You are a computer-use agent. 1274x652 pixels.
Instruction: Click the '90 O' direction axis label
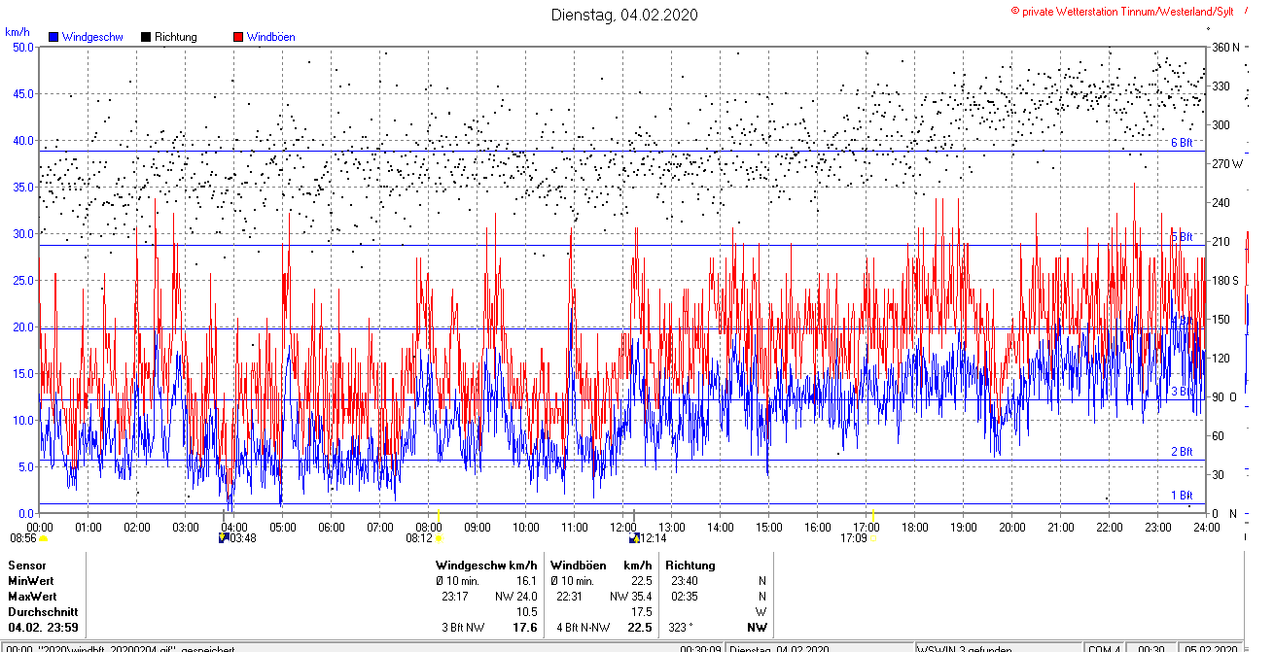coord(1224,396)
